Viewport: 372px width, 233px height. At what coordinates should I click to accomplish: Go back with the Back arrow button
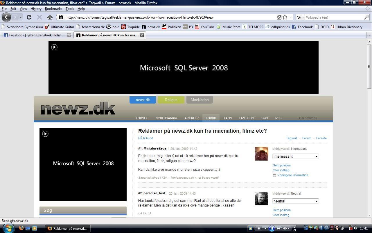(6, 17)
